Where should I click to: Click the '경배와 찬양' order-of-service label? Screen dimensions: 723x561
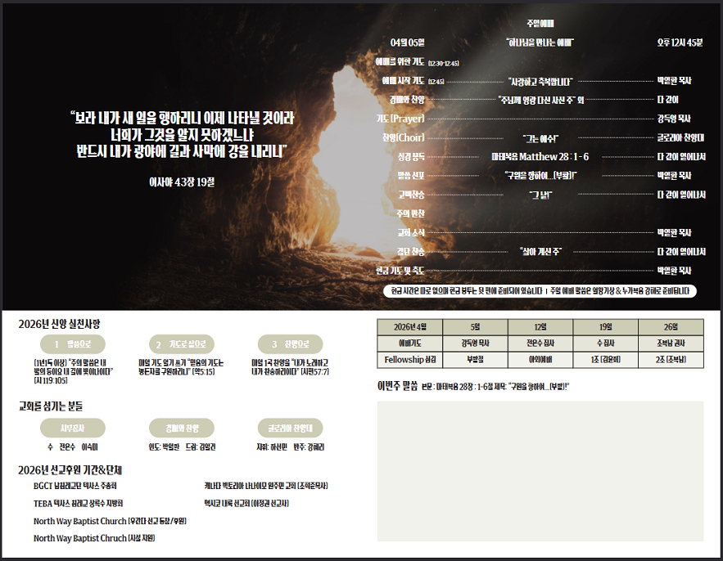[407, 100]
